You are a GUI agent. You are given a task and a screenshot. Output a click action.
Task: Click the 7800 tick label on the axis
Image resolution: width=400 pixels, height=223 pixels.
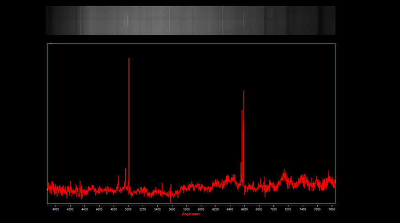331,209
